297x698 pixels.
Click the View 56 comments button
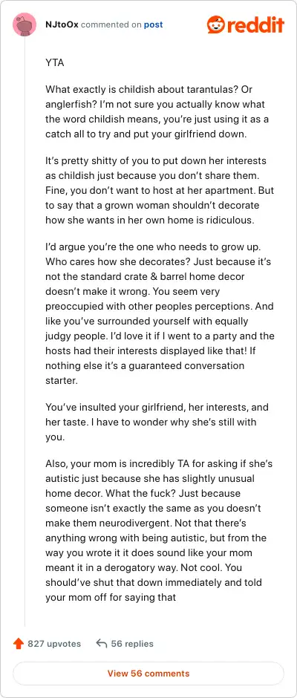pos(148,673)
